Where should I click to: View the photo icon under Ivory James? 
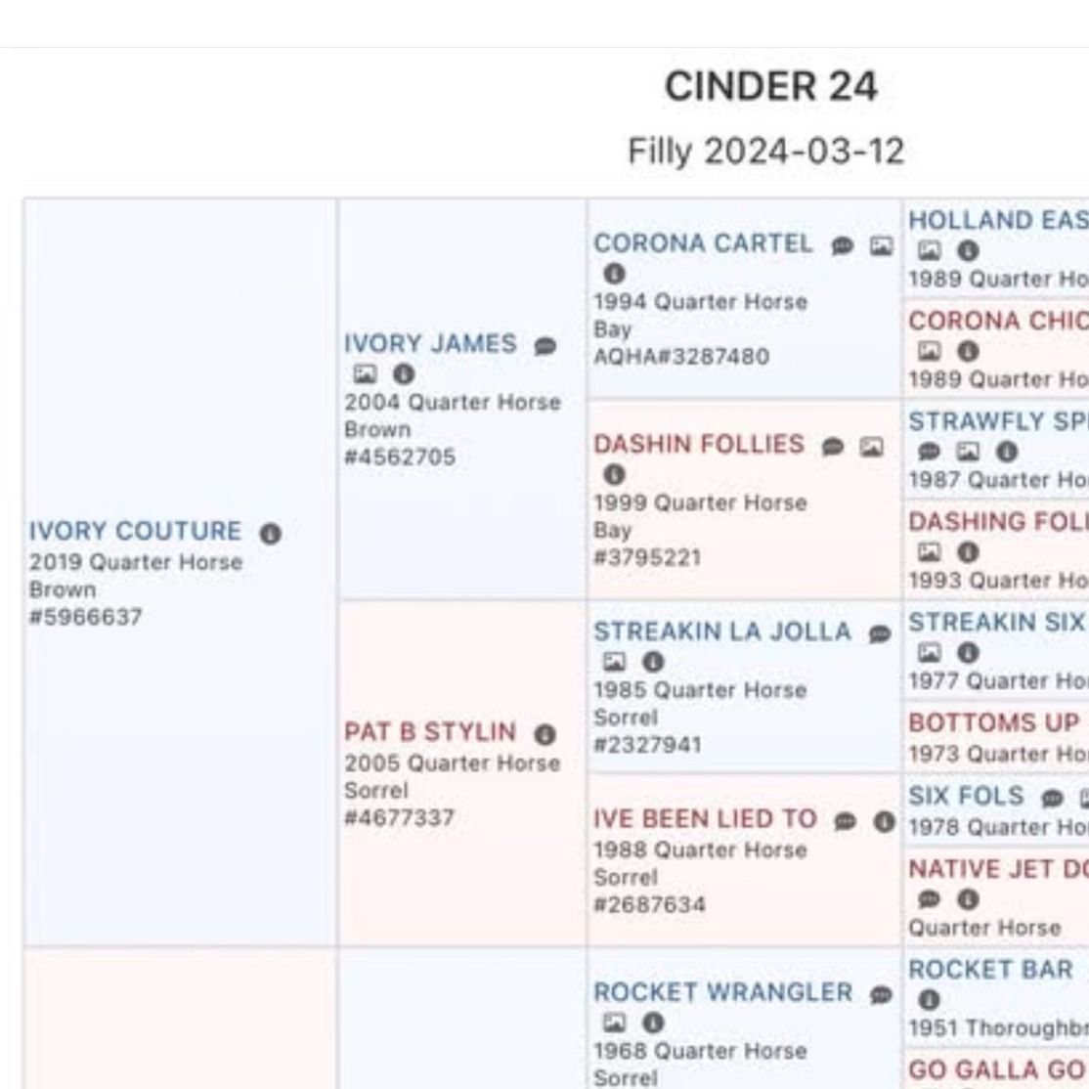click(365, 373)
